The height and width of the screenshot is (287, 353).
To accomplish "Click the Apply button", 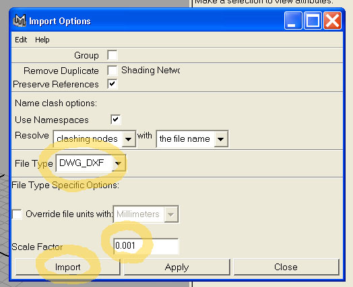I will [176, 267].
